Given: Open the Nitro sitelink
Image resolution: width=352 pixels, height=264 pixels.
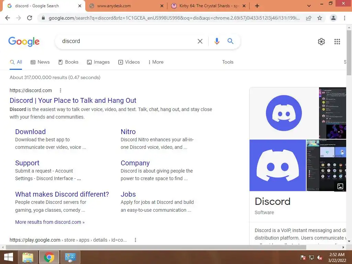Looking at the screenshot, I should click(x=128, y=132).
